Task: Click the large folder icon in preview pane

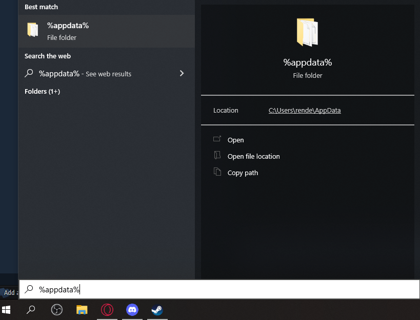Action: tap(308, 32)
